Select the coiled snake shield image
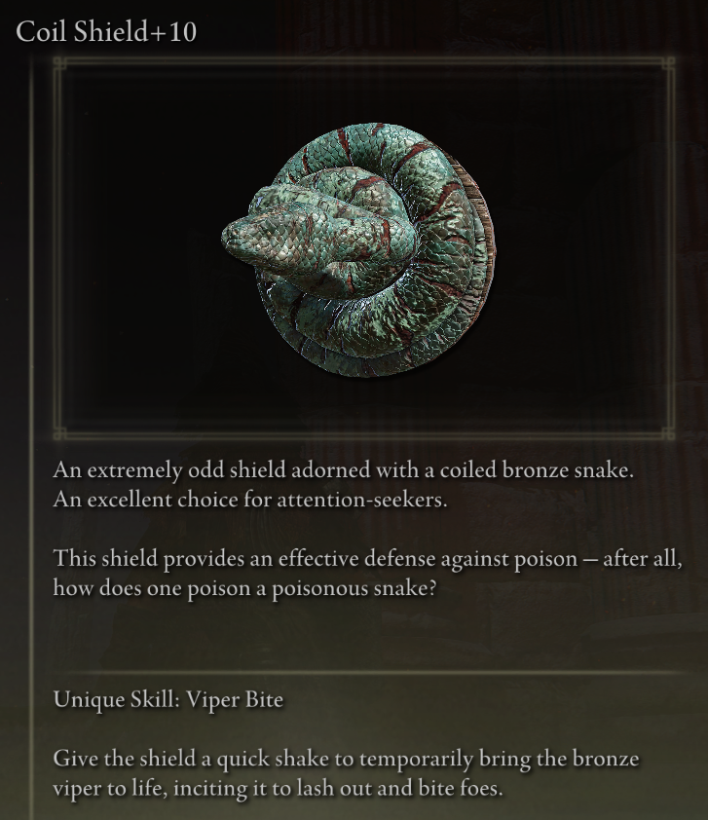 pos(358,249)
